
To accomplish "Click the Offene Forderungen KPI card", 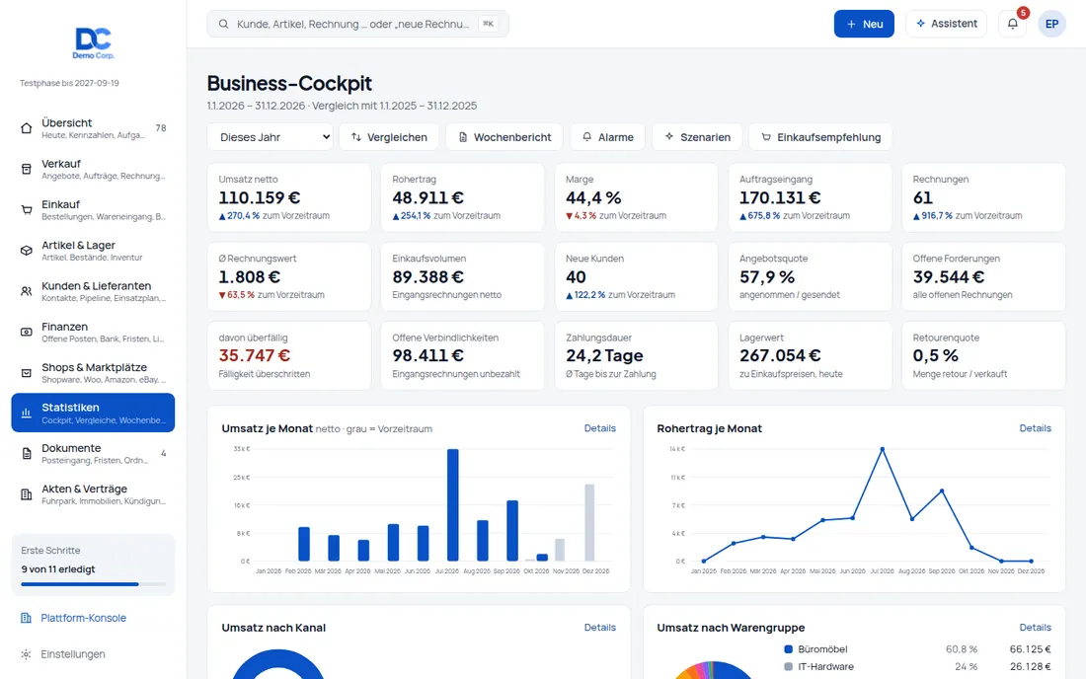I will [x=983, y=276].
